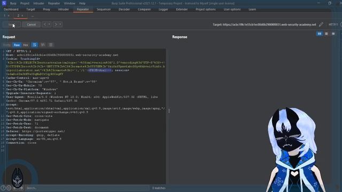342x192 pixels.
Task: Open the Project options tab
Action: pyautogui.click(x=205, y=10)
